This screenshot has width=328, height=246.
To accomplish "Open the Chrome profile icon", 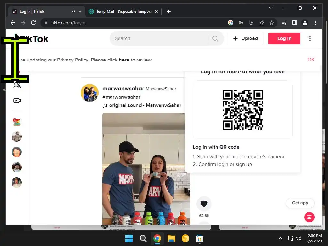I will [305, 23].
